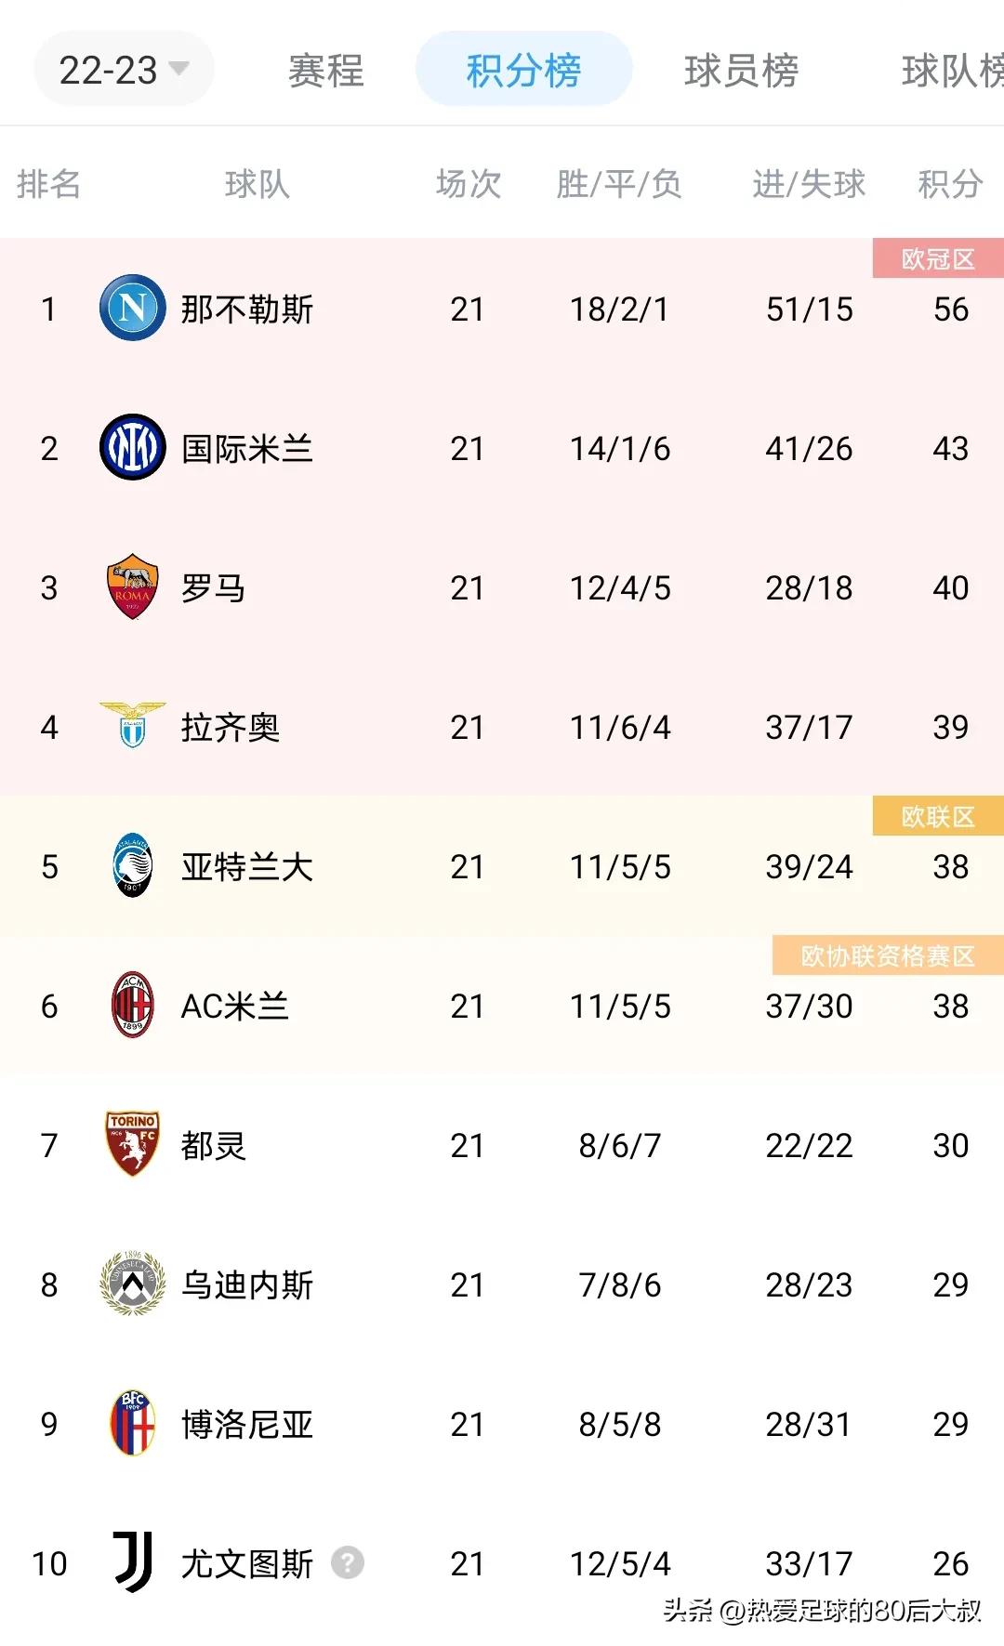
Task: Tap the question mark beside 尤文图斯
Action: click(x=348, y=1563)
